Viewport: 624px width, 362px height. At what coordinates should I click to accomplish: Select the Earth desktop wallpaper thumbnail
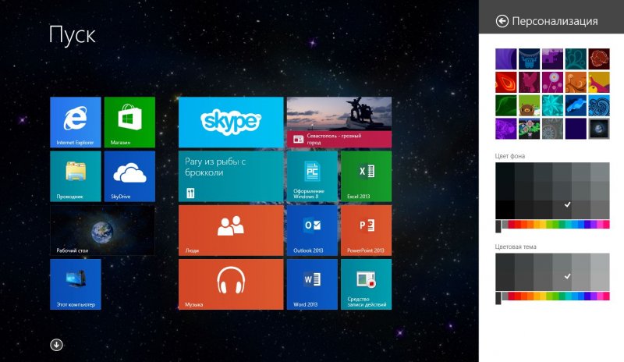(599, 129)
